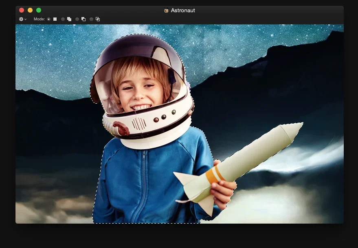The width and height of the screenshot is (358, 248).
Task: Select the first Mode radio button
Action: [x=49, y=19]
